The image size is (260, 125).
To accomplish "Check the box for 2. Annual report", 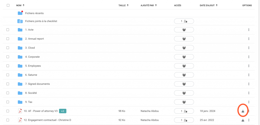I will click(x=8, y=39).
